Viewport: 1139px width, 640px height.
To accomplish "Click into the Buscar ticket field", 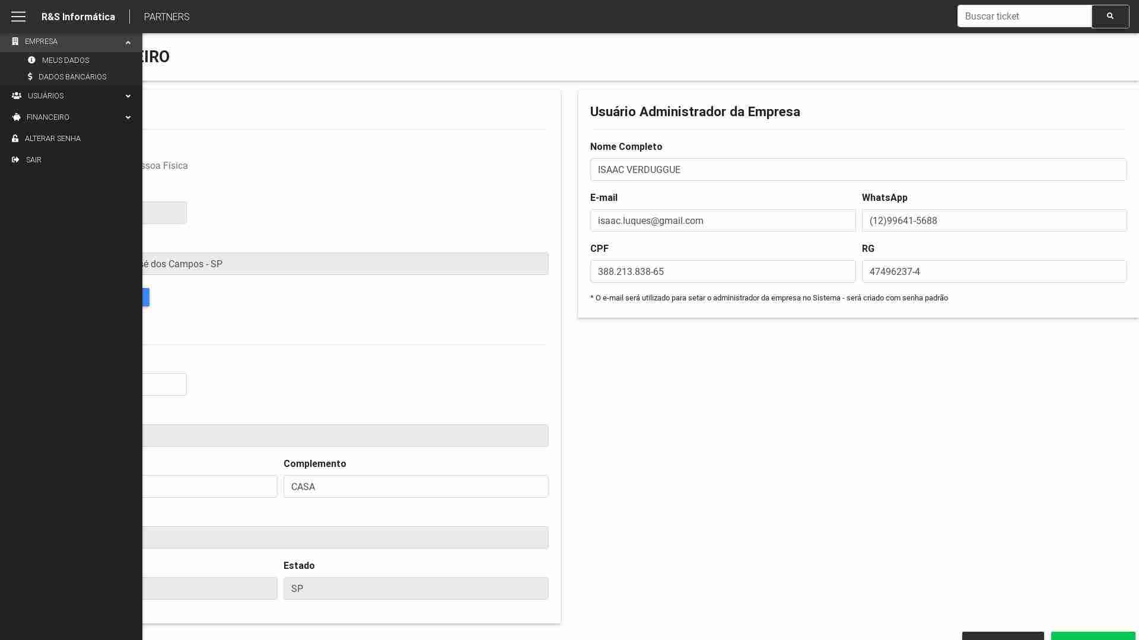I will click(x=1024, y=17).
